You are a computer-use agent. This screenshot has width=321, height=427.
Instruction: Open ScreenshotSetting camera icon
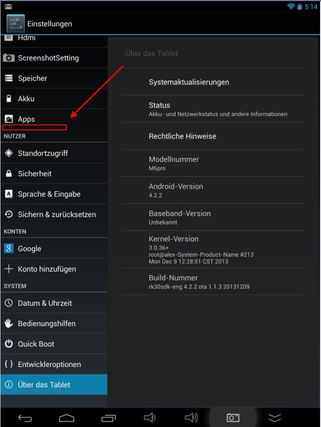pyautogui.click(x=9, y=58)
